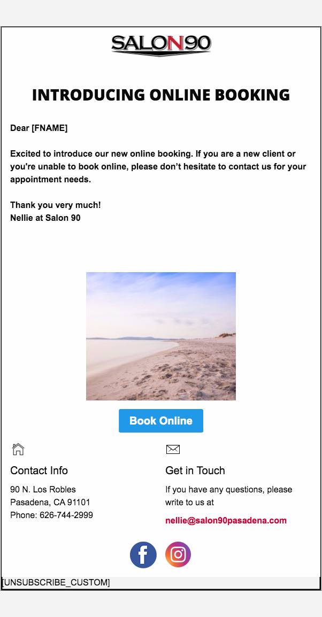This screenshot has height=617, width=322.
Task: Click the Pasadena, CA 91101 line
Action: coord(50,503)
